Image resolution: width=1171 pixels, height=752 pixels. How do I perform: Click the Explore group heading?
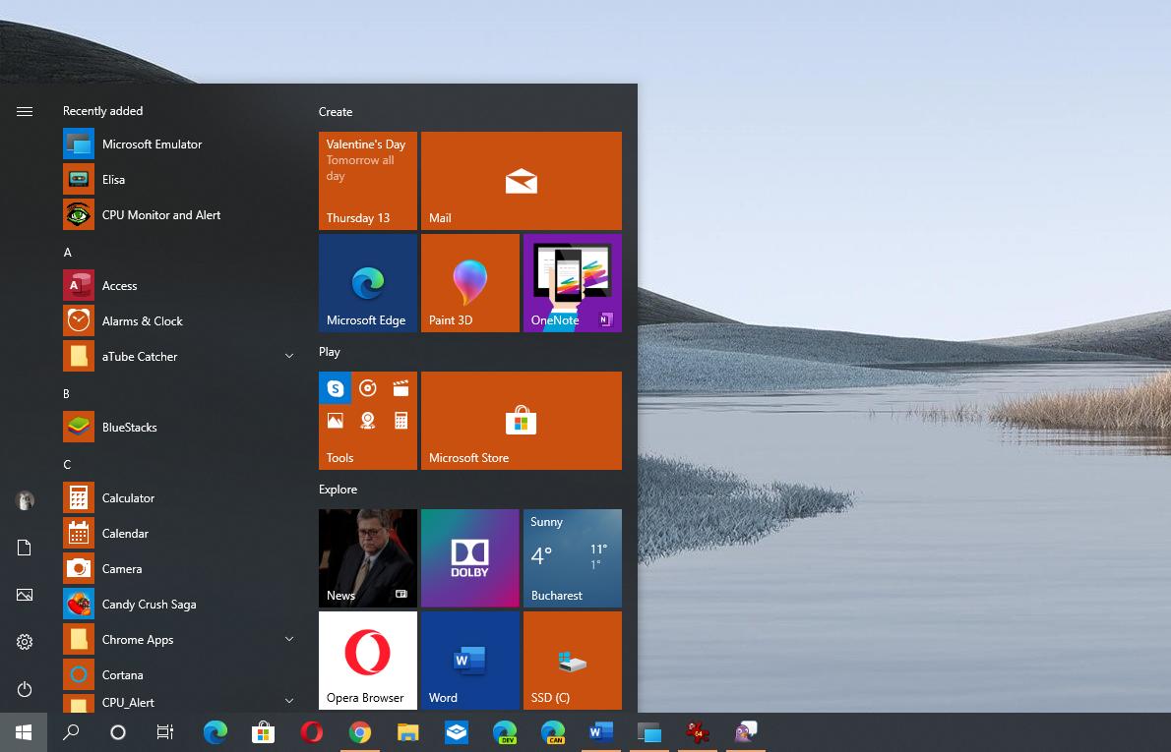pos(338,490)
